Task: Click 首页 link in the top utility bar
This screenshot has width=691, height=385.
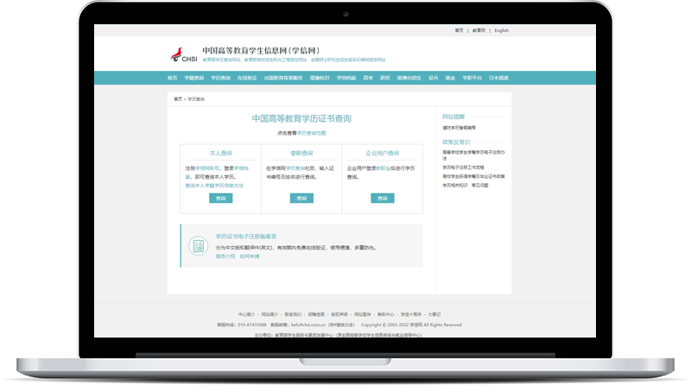Action: [460, 30]
